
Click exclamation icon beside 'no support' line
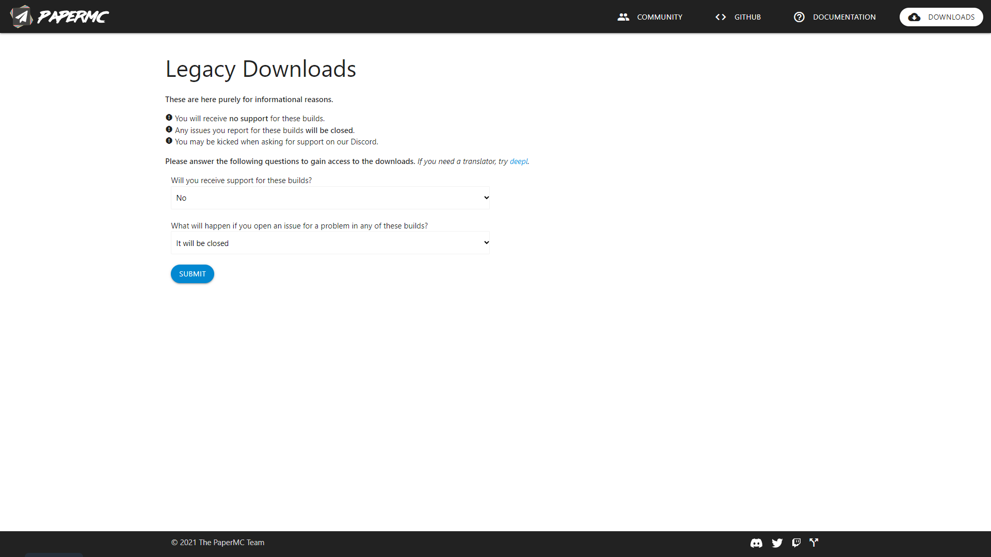(169, 118)
